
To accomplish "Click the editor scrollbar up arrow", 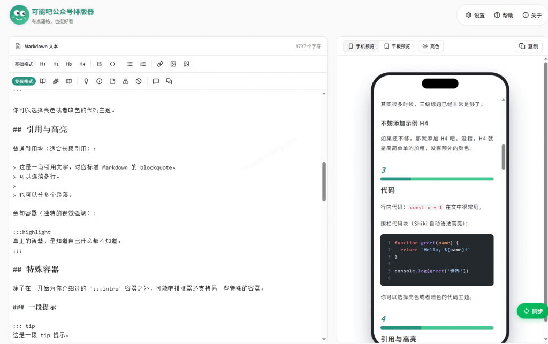I will pos(324,94).
